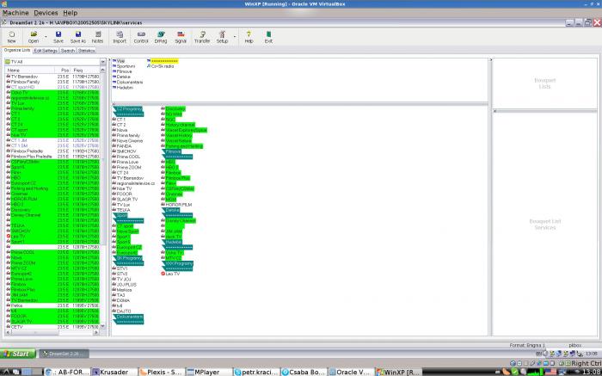602x376 pixels.
Task: Select TV JOJ in bouquet services
Action: (124, 280)
